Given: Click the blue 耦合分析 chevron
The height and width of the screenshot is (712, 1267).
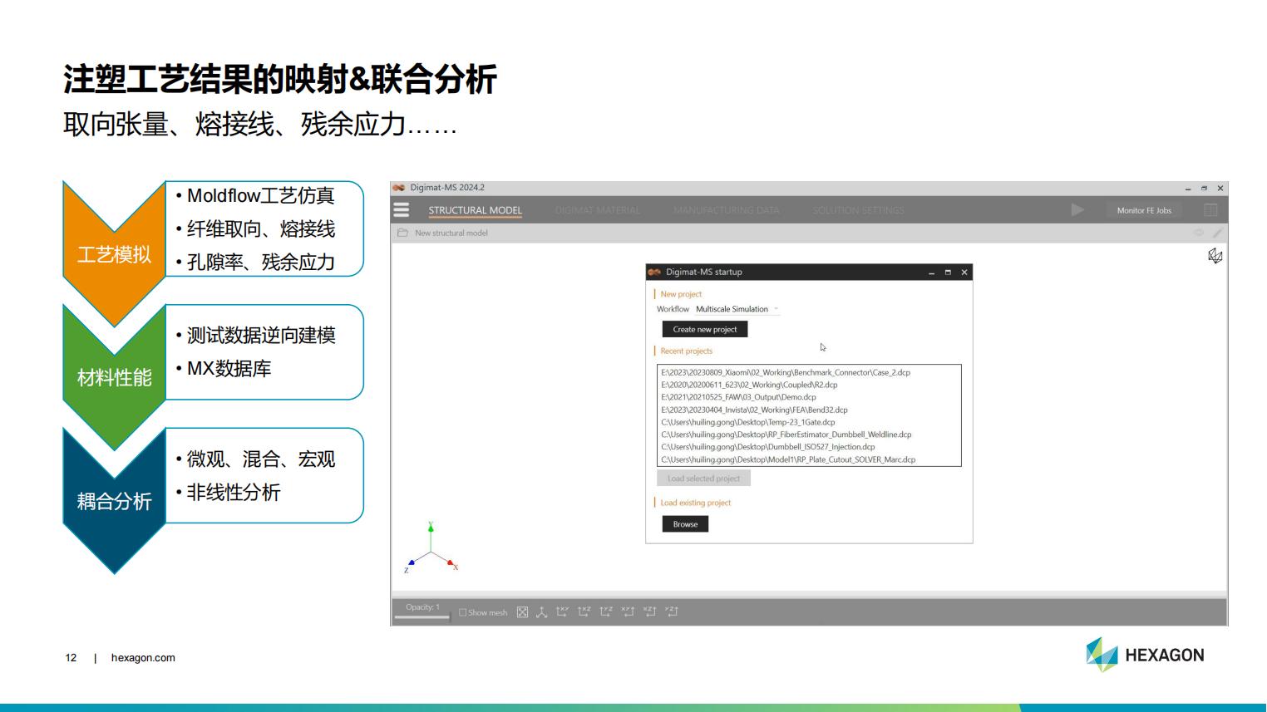Looking at the screenshot, I should pyautogui.click(x=114, y=501).
